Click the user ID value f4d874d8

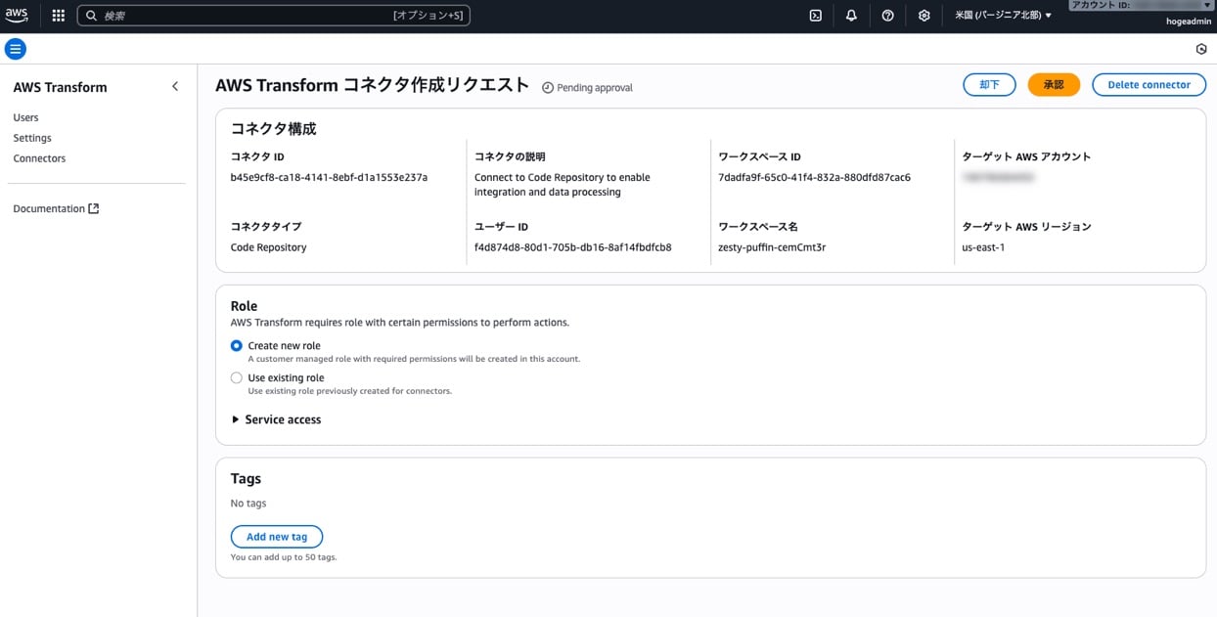tap(572, 247)
